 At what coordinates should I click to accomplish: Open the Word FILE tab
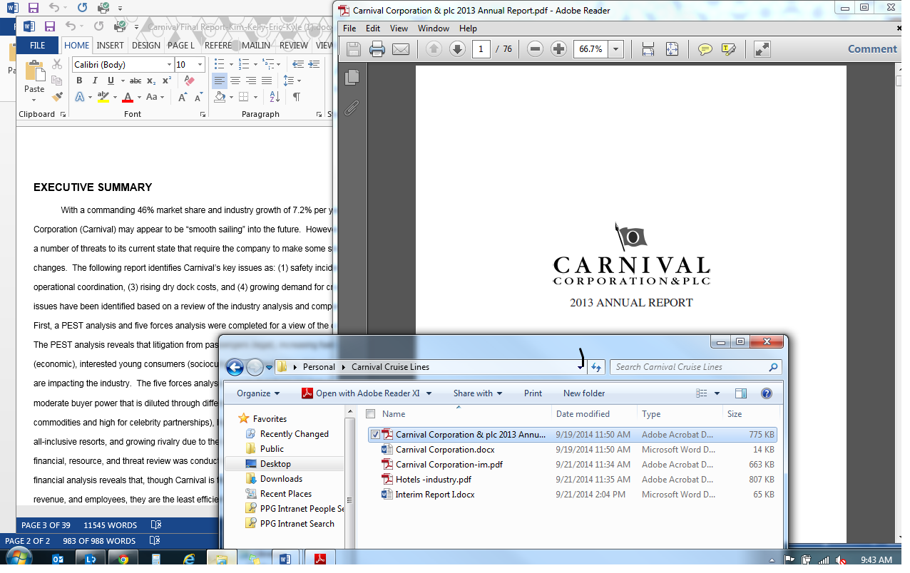[x=38, y=45]
